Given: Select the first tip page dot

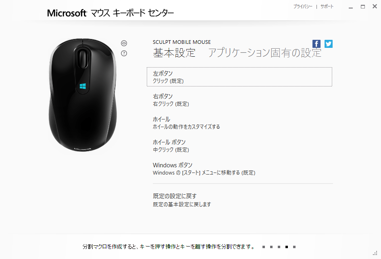Looking at the screenshot, I should [x=264, y=247].
